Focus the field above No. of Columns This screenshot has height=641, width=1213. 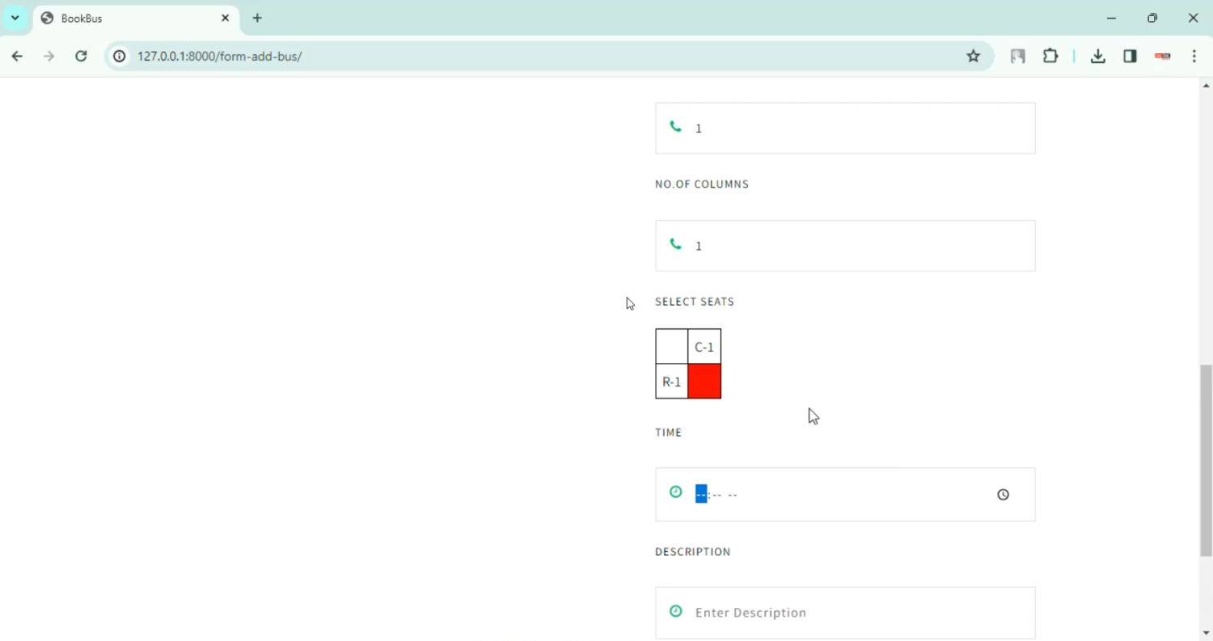(x=845, y=128)
